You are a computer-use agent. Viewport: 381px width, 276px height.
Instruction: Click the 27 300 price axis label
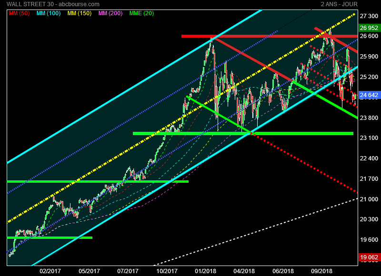click(369, 16)
